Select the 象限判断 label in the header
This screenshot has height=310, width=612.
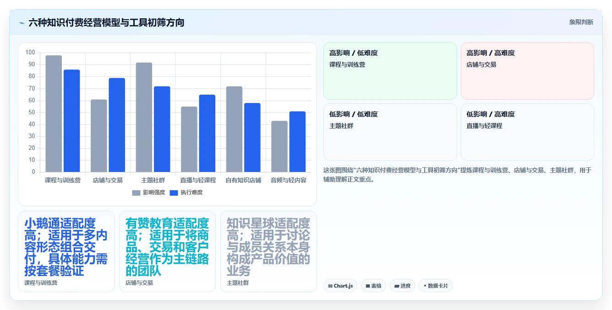point(581,22)
